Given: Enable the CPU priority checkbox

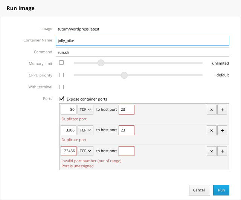Looking at the screenshot, I should click(x=61, y=75).
